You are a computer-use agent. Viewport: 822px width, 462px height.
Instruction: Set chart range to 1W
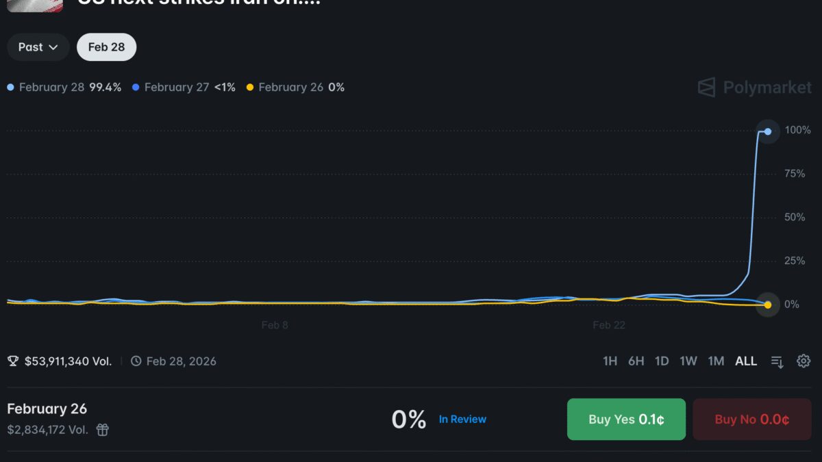(688, 361)
